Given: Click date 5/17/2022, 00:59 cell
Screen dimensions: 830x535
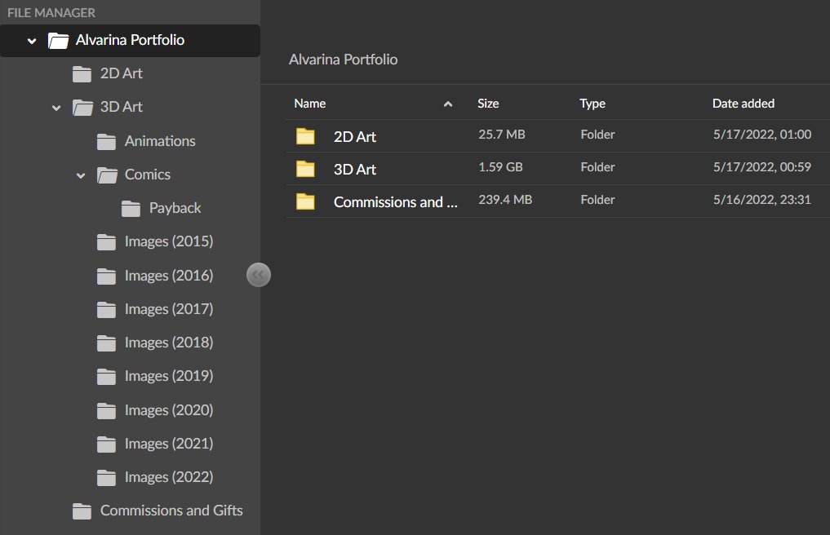Looking at the screenshot, I should pyautogui.click(x=761, y=167).
